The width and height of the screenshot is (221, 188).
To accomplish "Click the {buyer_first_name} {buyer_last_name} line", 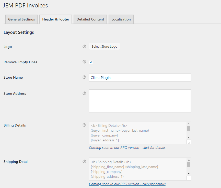I will (120, 131).
